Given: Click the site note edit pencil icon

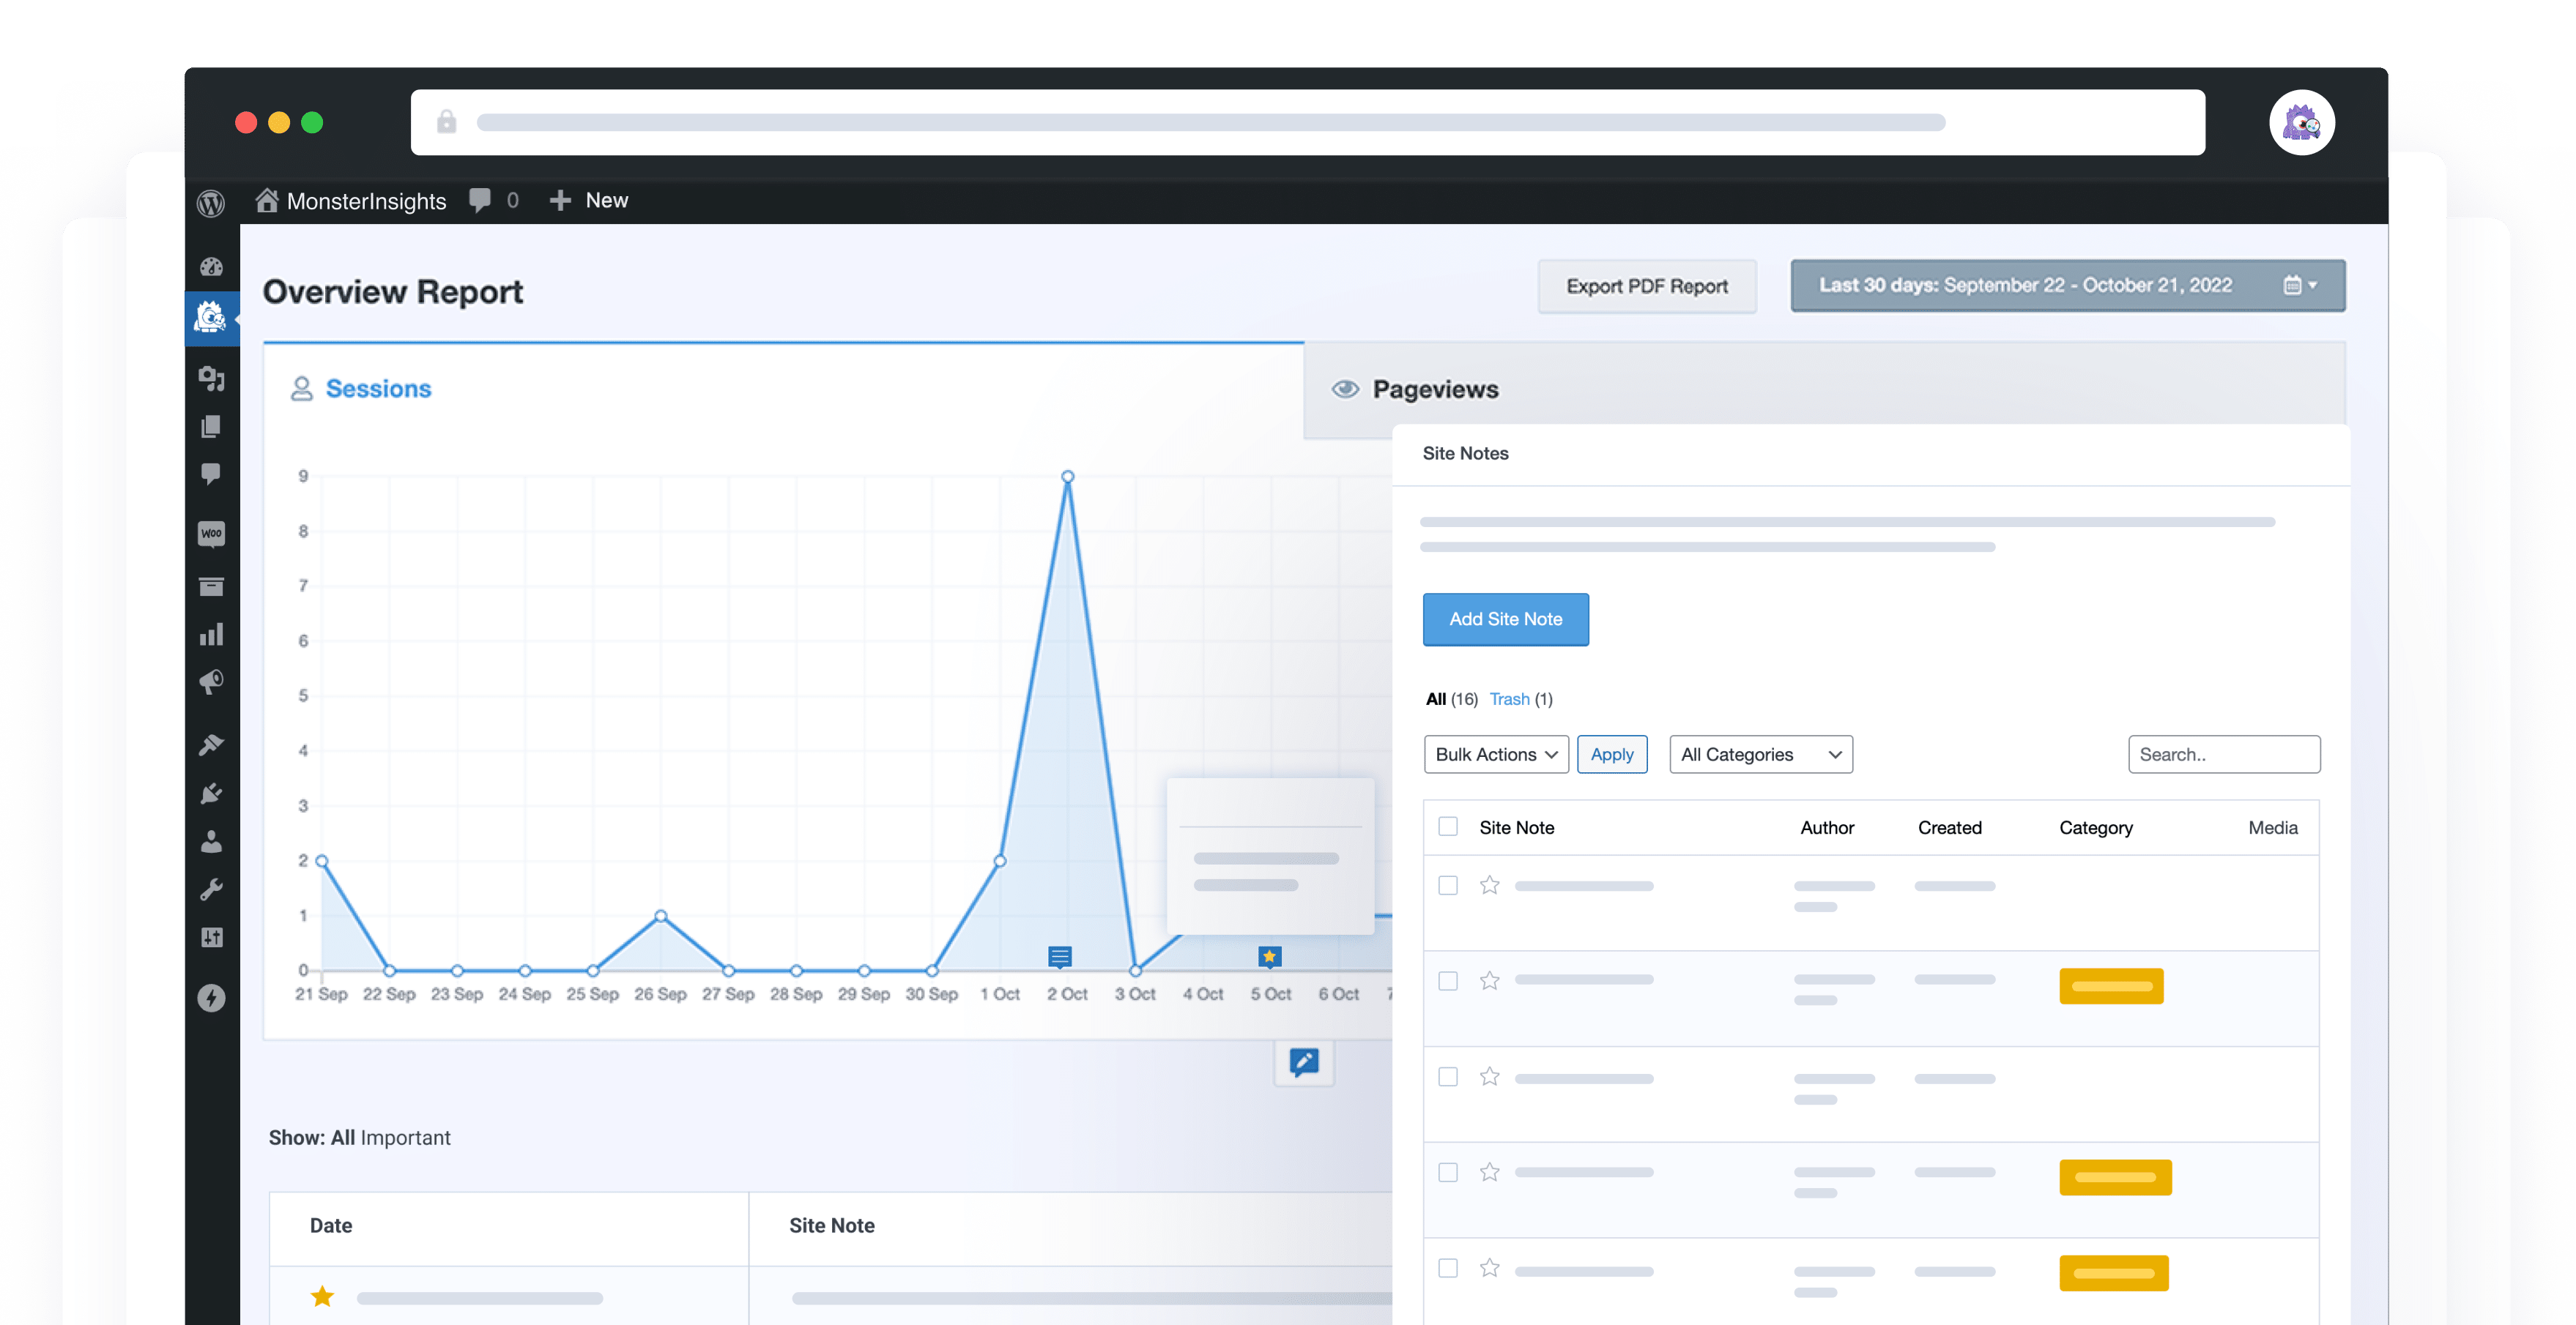Looking at the screenshot, I should click(1303, 1061).
